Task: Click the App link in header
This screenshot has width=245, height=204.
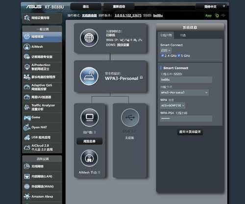Action: click(208, 16)
